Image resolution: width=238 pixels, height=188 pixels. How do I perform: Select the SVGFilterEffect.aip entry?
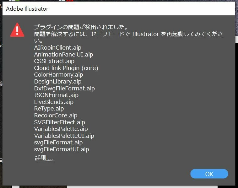60,122
